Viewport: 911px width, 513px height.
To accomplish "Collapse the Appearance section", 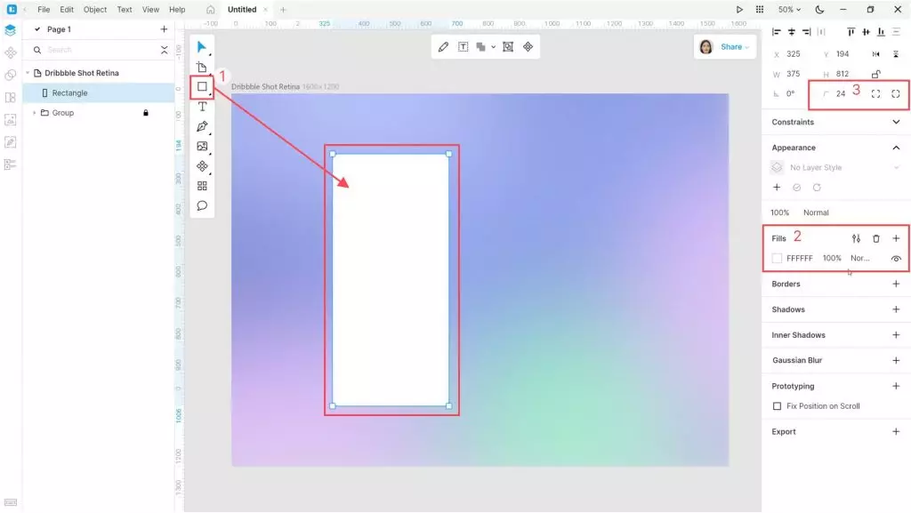I will click(x=896, y=148).
